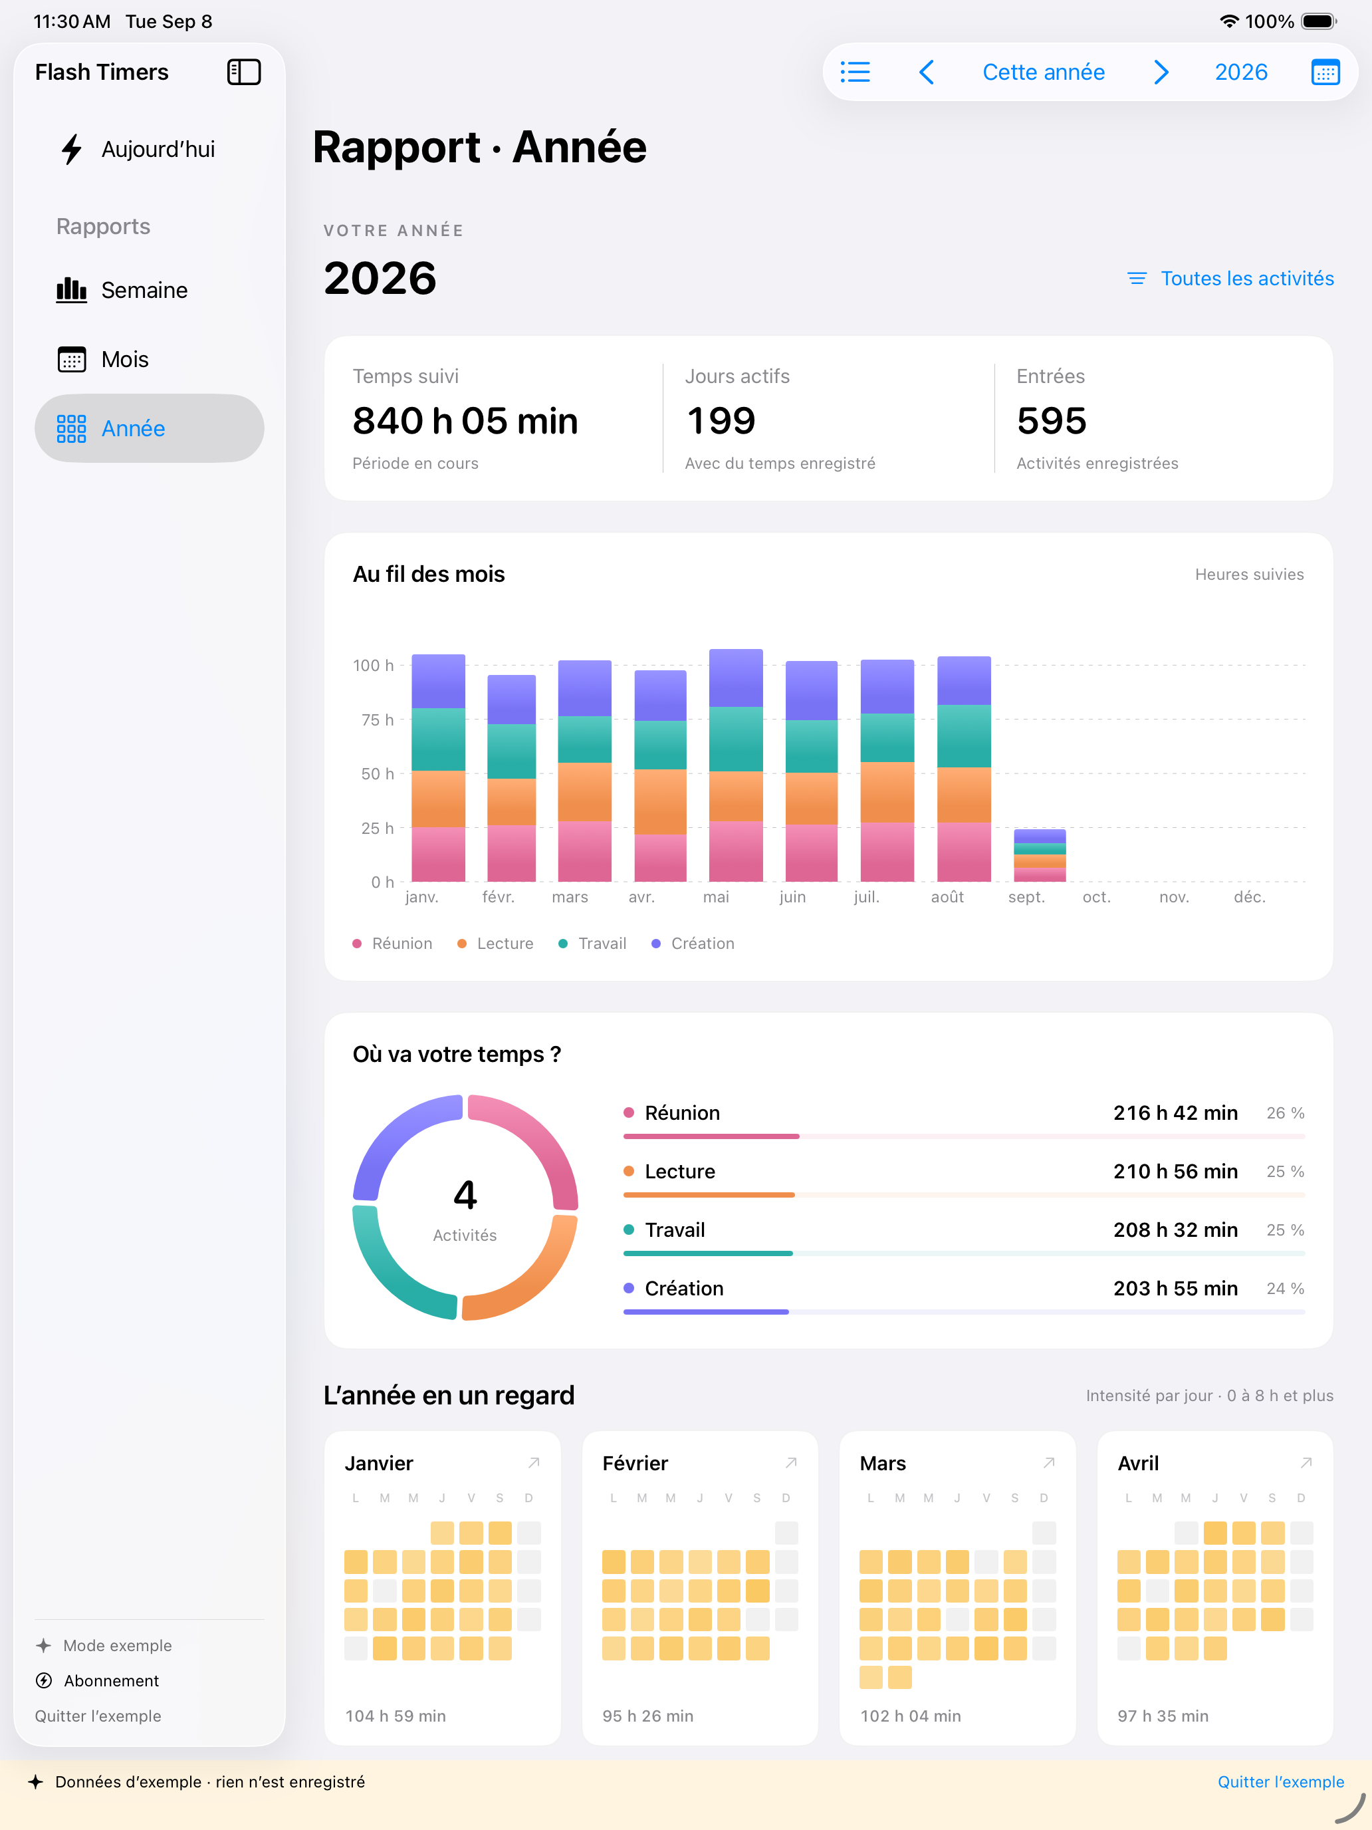
Task: Expand Avril month detail arrow
Action: pyautogui.click(x=1307, y=1463)
